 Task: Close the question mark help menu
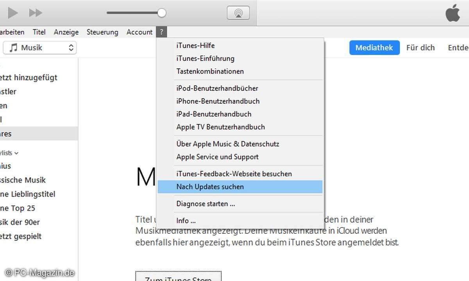pos(161,32)
